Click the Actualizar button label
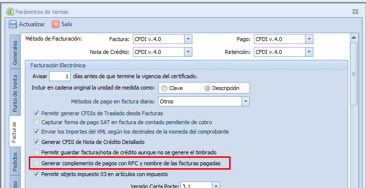Viewport: 366px width, 188px height. click(x=32, y=24)
